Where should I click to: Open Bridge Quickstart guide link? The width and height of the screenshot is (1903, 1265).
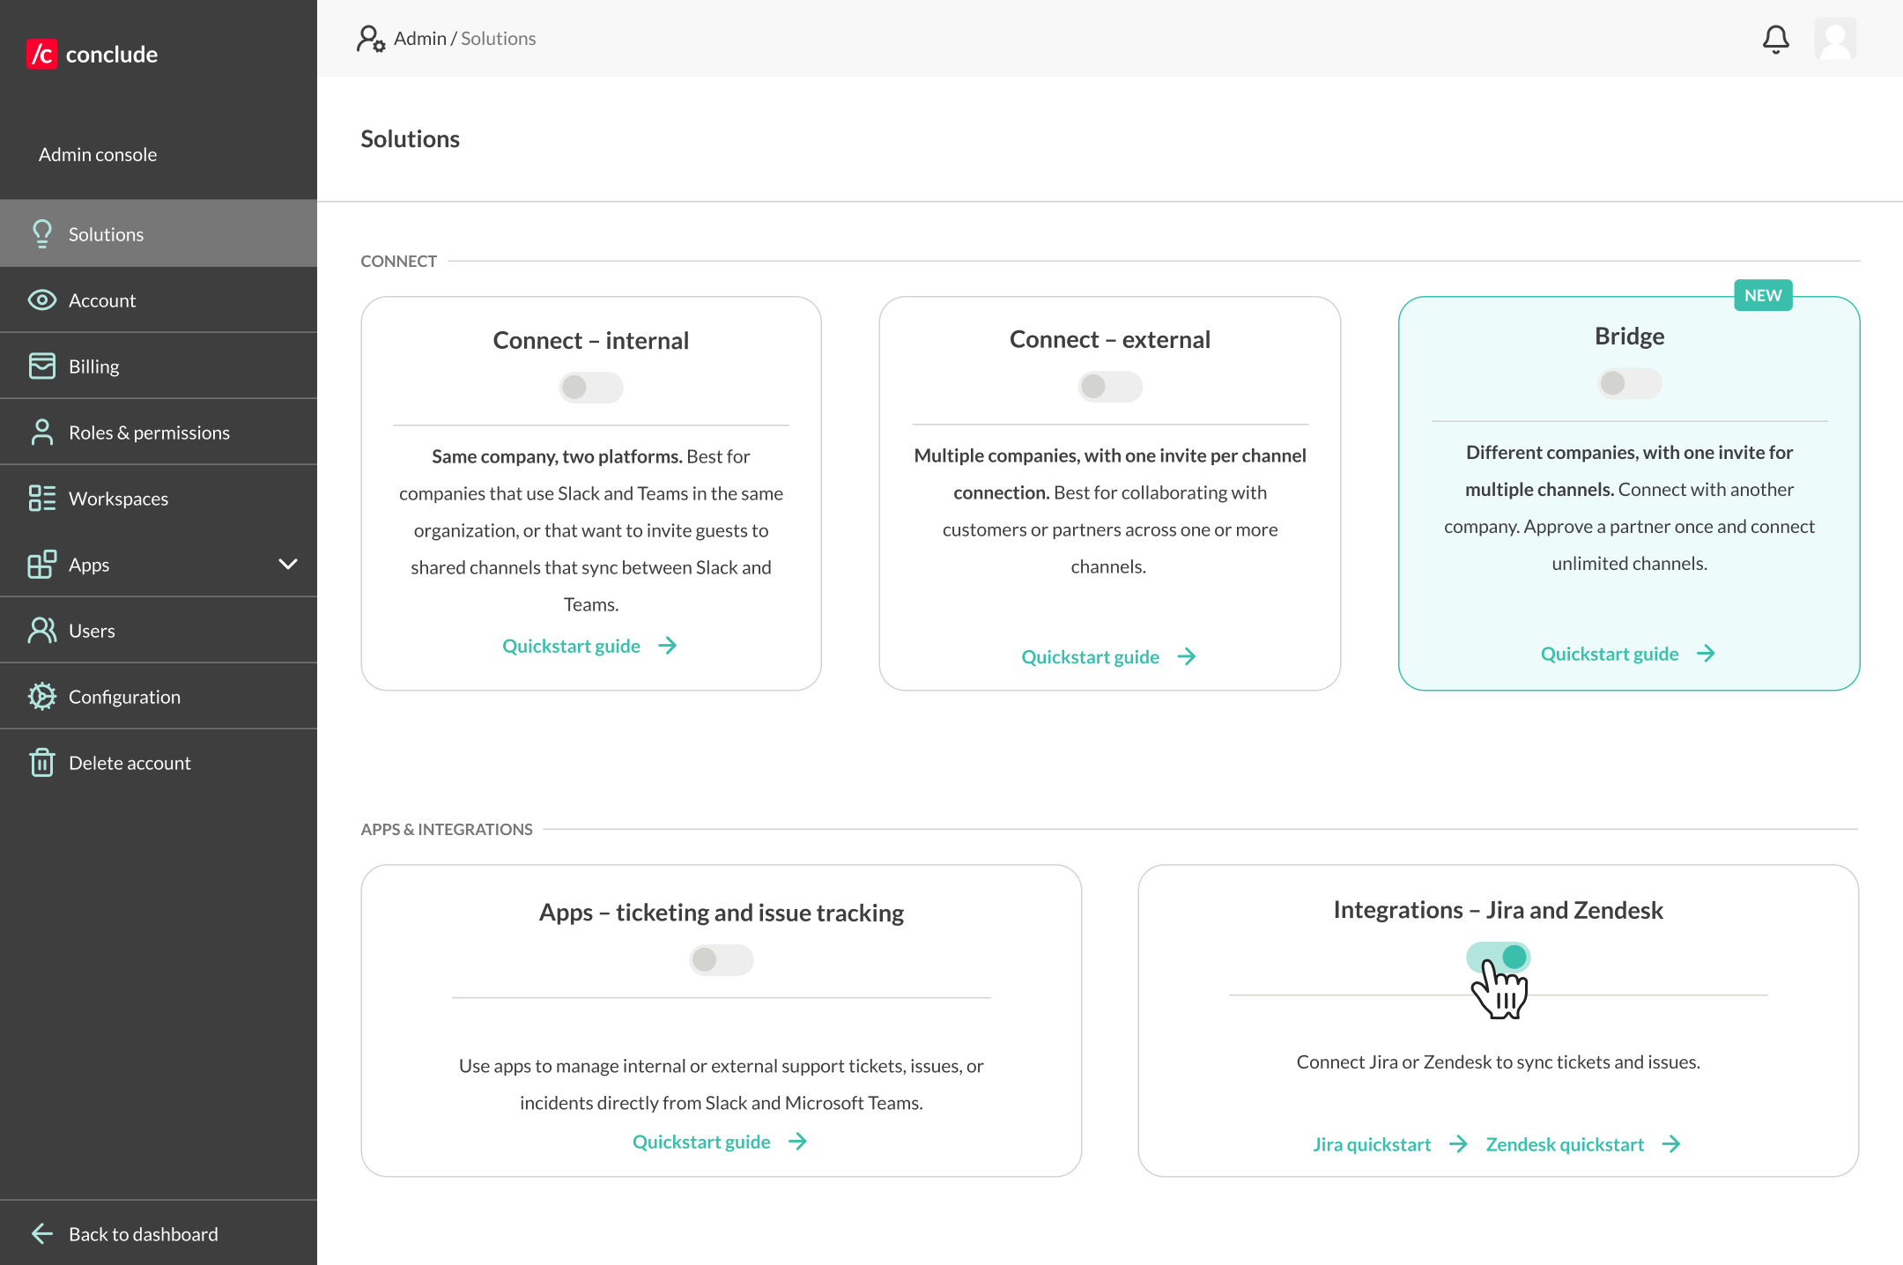click(x=1609, y=653)
